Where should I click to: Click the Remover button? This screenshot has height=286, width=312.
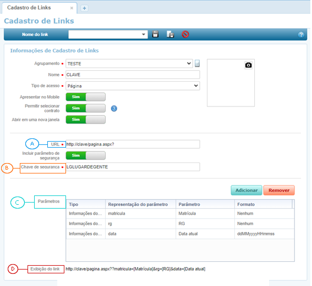[x=279, y=190]
